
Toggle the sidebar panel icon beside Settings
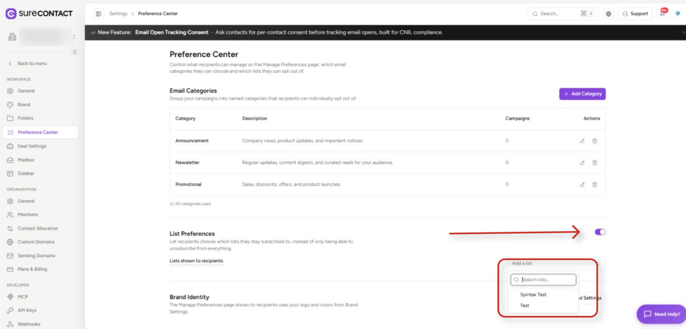click(98, 13)
